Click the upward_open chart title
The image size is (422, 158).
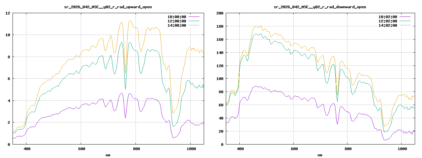pyautogui.click(x=108, y=7)
